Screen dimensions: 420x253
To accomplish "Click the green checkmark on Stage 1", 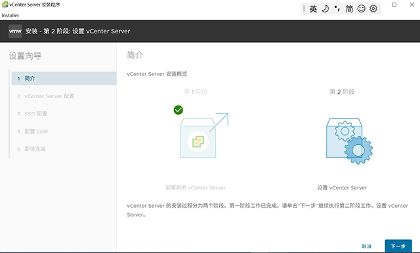I will pos(178,110).
